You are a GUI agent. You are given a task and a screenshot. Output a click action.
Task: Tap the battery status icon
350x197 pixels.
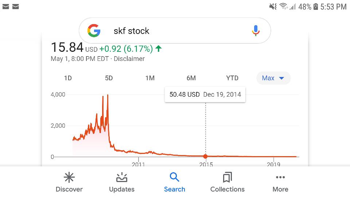(316, 7)
